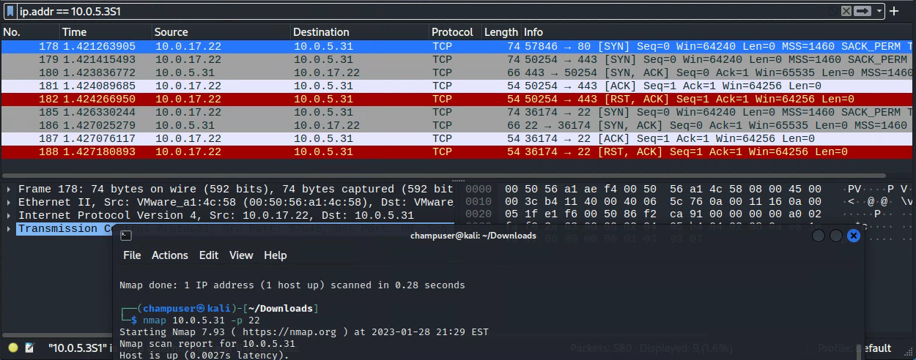Click the terminal icon in the window title bar
This screenshot has height=360, width=916.
(x=126, y=236)
